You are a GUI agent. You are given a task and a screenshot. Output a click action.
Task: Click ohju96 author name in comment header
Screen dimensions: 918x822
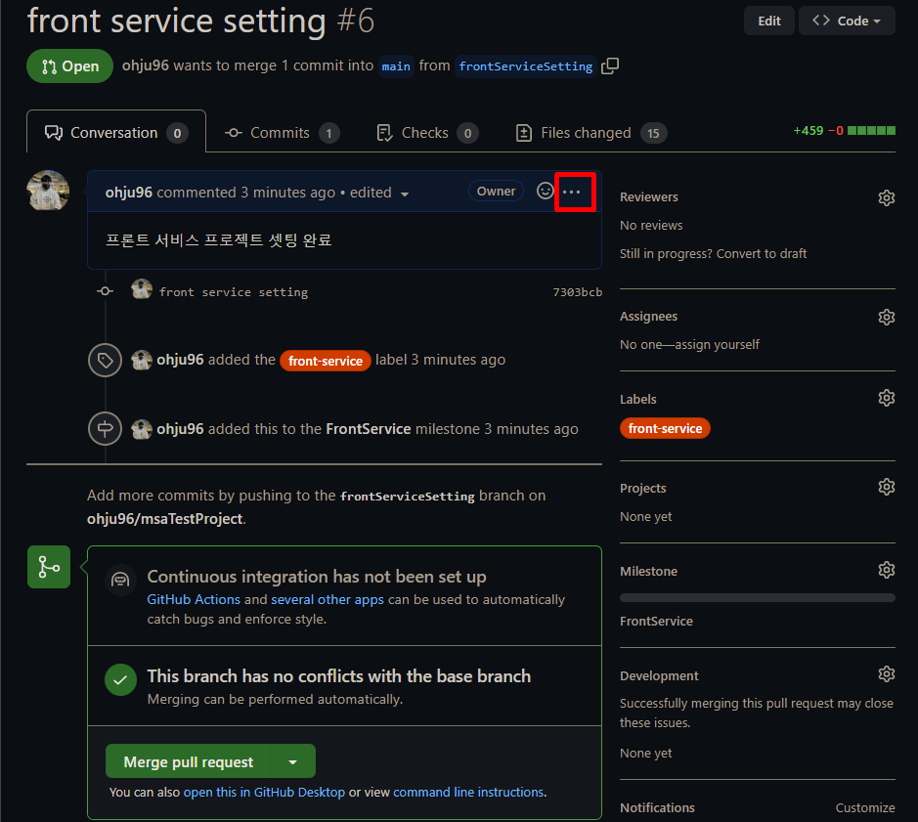click(129, 193)
